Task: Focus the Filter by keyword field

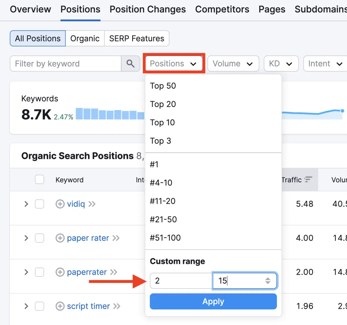Action: click(66, 64)
